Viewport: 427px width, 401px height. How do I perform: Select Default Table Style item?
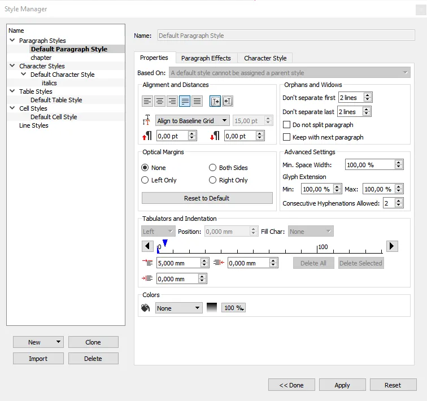click(56, 100)
